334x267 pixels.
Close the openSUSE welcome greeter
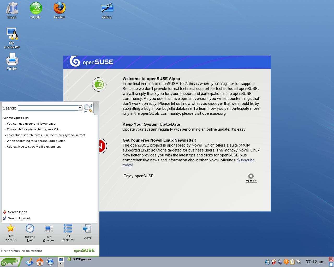coord(251,178)
